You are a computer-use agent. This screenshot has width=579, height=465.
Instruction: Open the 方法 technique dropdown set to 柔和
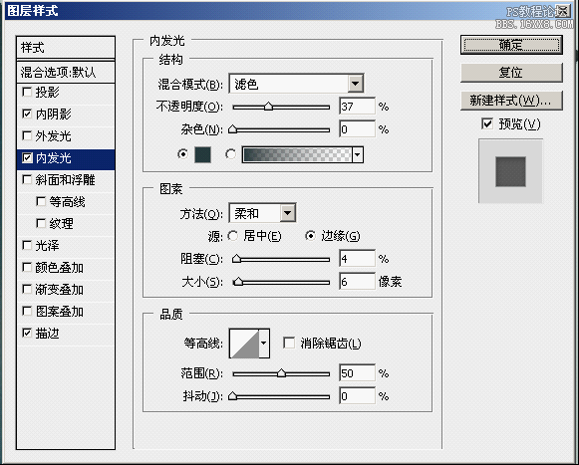point(262,213)
